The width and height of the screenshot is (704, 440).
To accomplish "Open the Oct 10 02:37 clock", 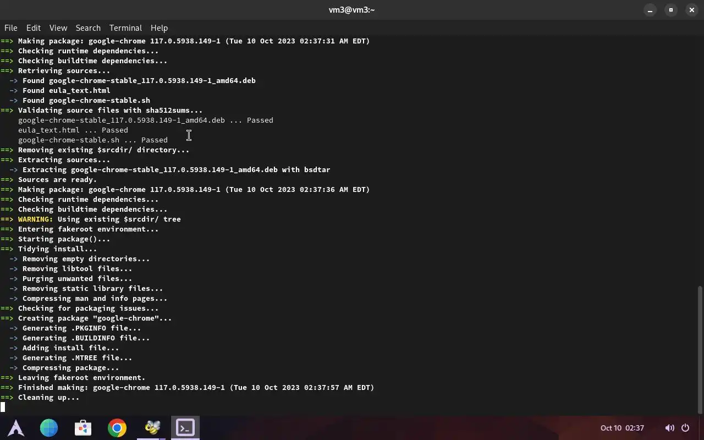I will pyautogui.click(x=622, y=428).
